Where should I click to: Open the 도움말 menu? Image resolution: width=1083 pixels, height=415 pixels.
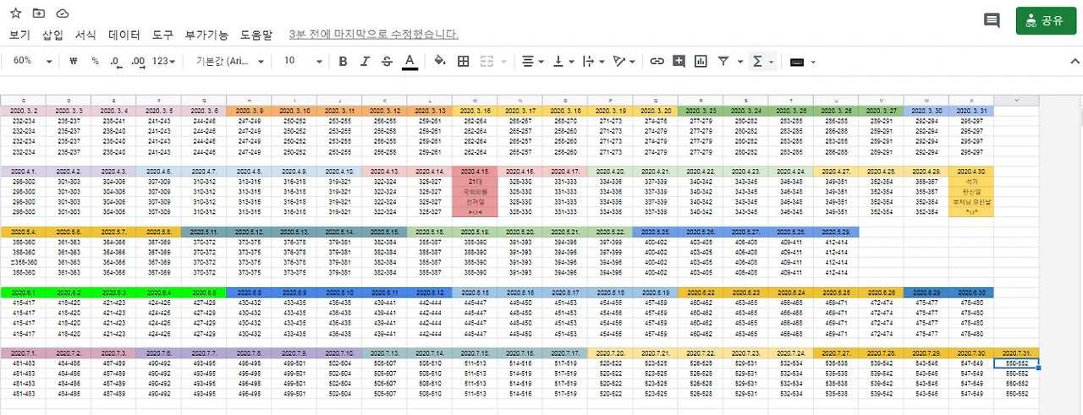coord(256,35)
